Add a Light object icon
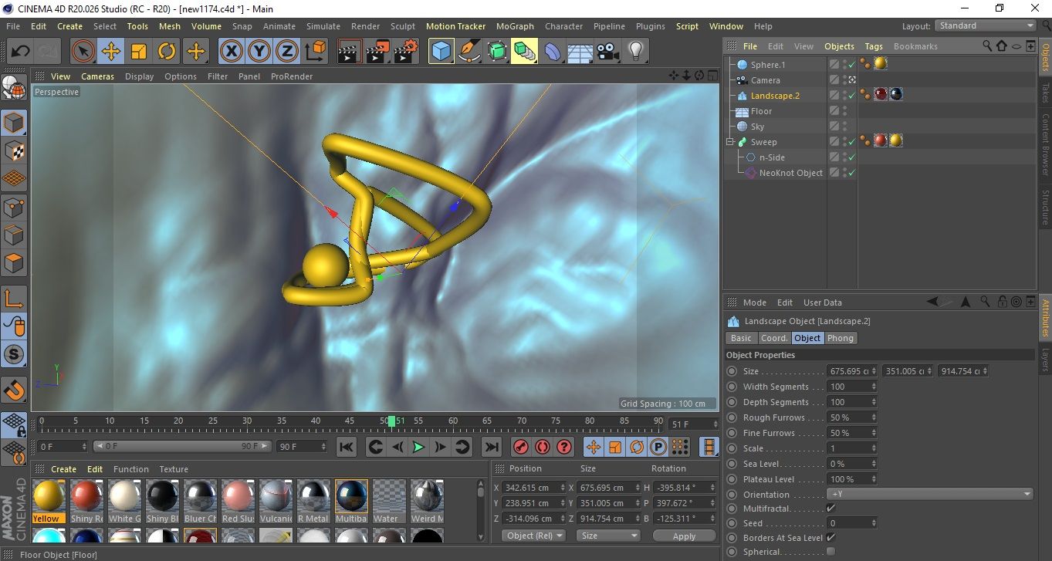The height and width of the screenshot is (561, 1052). click(635, 52)
